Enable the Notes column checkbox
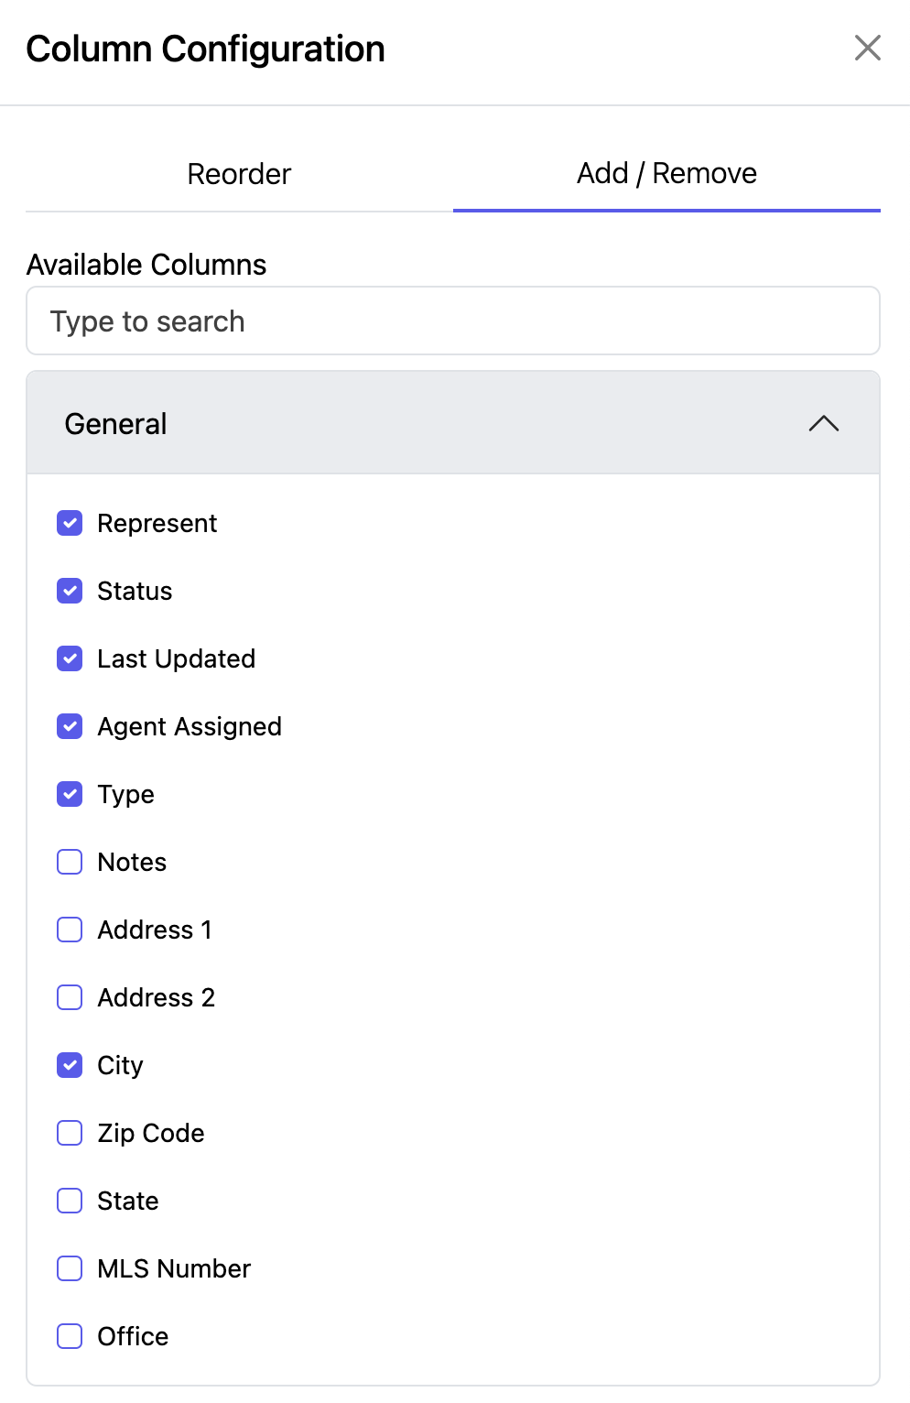This screenshot has width=910, height=1403. (x=70, y=862)
